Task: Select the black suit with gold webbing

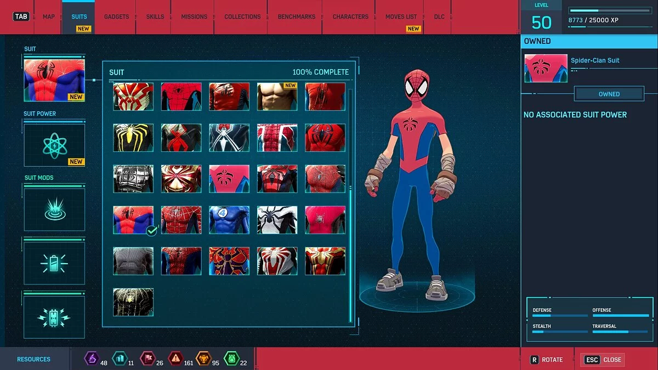Action: click(x=133, y=302)
